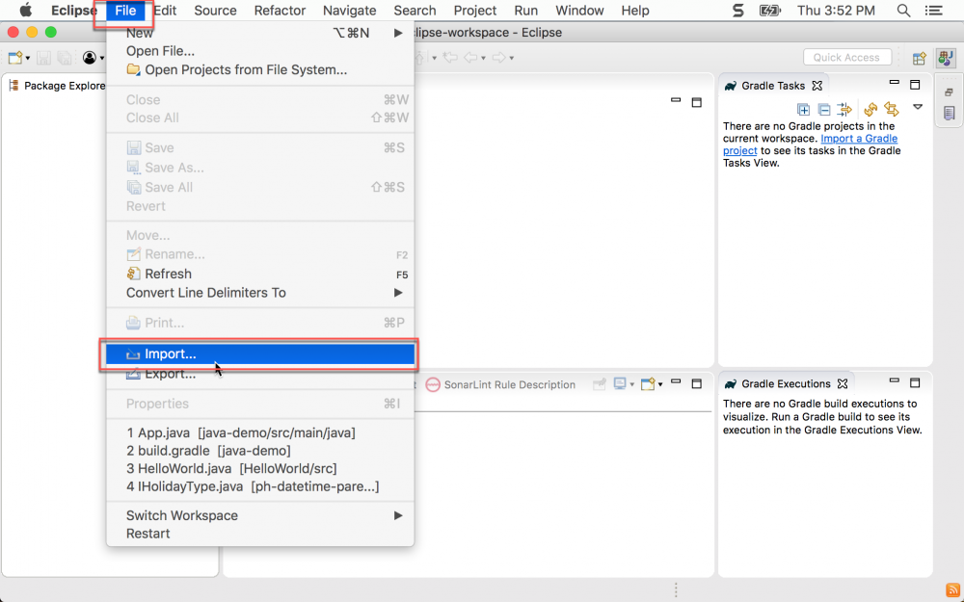Open the Gradle Tasks view menu triangle
Viewport: 964px width, 602px height.
pyautogui.click(x=918, y=107)
